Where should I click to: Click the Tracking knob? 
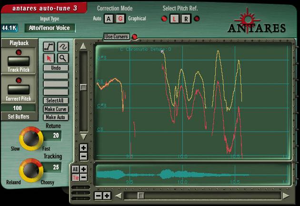point(31,170)
